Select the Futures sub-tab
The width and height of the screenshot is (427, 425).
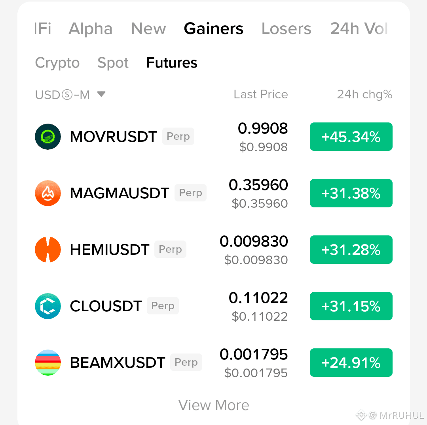172,63
